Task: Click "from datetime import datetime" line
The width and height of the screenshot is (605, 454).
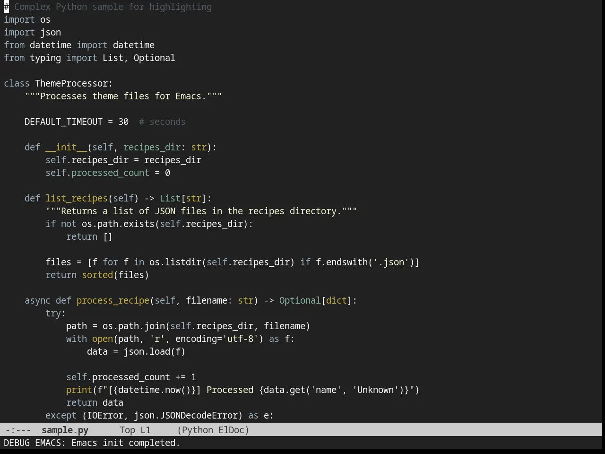Action: coord(79,45)
